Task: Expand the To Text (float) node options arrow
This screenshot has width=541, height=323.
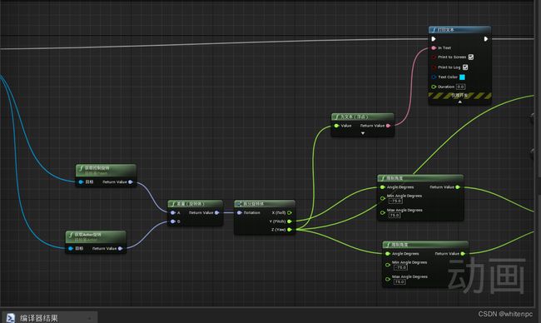Action: coord(363,133)
